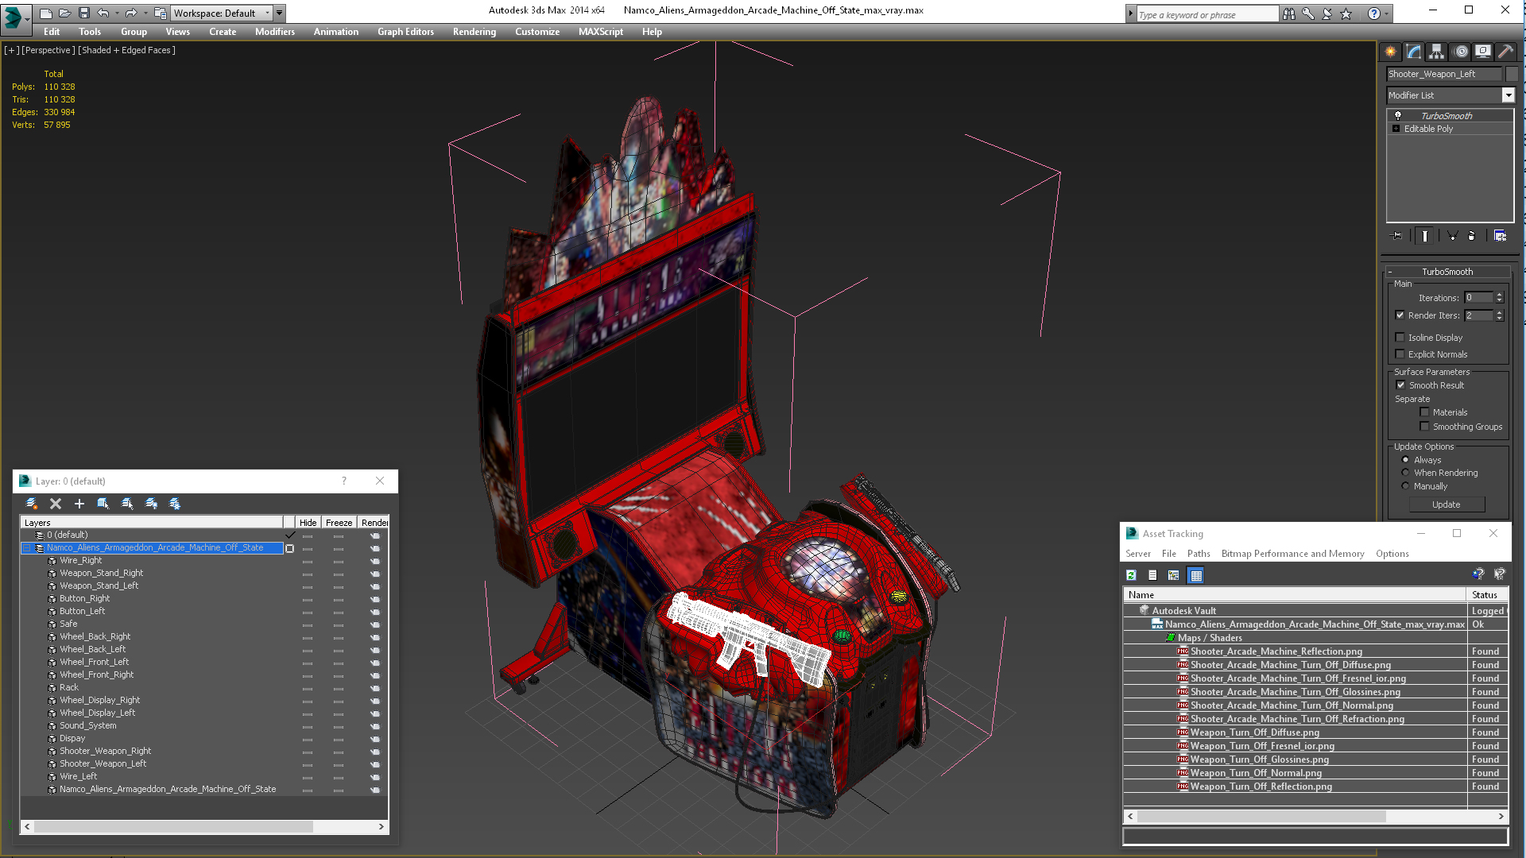Screen dimensions: 1526x858
Task: Collapse the Namco_Aliens layer tree node
Action: click(x=27, y=548)
